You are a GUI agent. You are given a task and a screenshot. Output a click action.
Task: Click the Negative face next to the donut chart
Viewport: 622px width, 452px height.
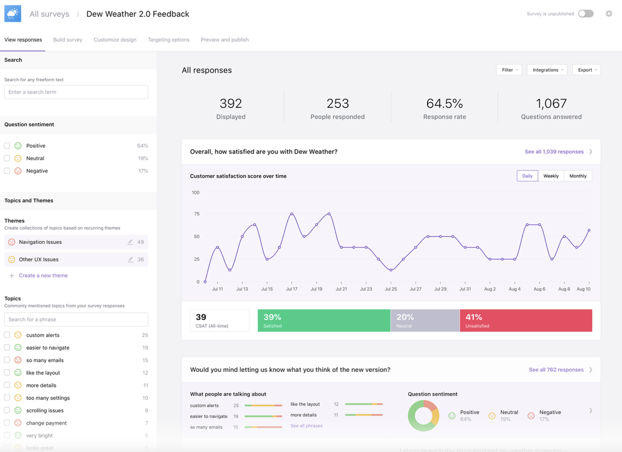click(531, 415)
